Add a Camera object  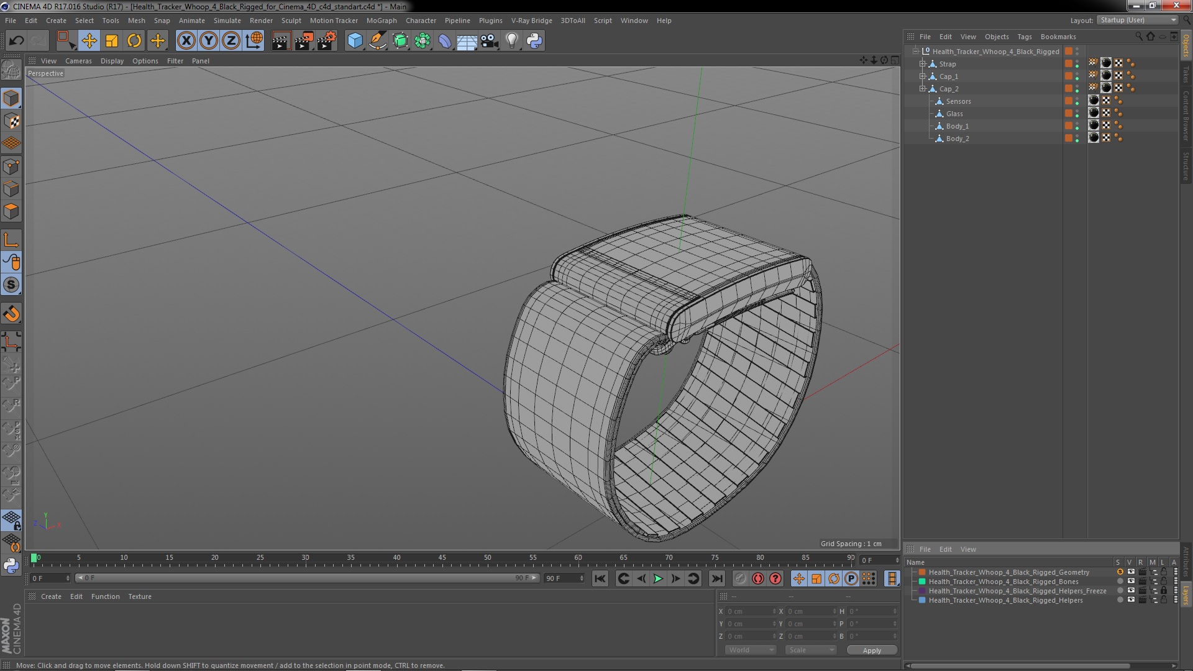pos(490,41)
